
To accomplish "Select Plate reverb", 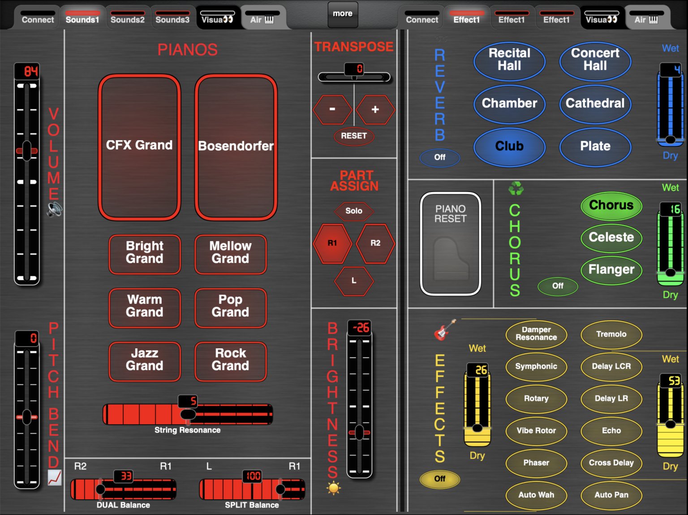I will pos(595,146).
